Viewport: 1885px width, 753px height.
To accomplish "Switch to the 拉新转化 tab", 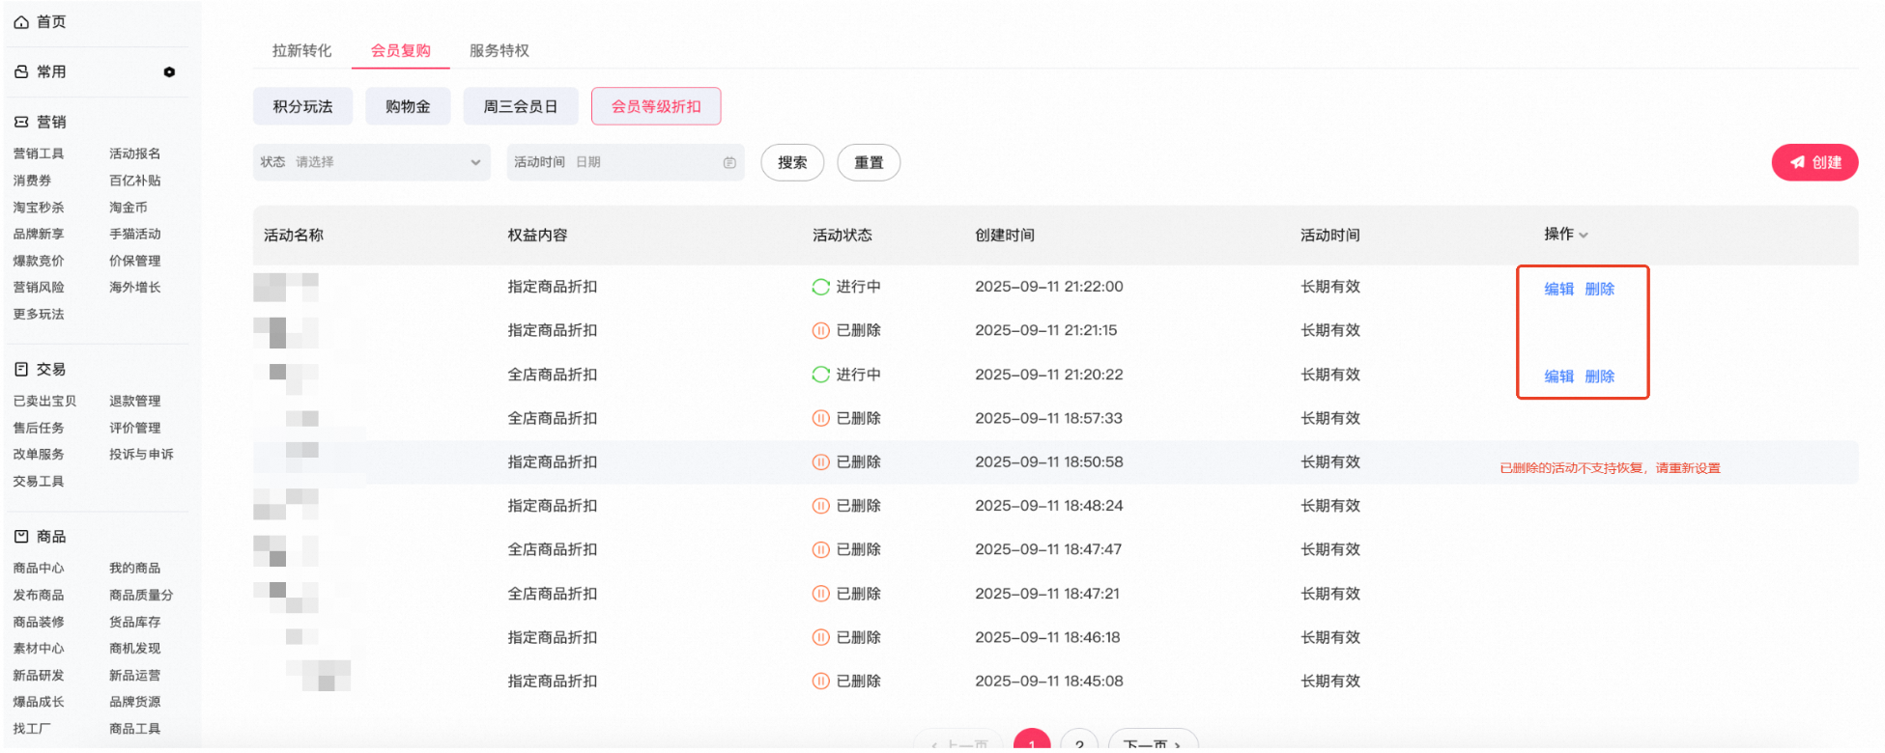I will click(301, 50).
